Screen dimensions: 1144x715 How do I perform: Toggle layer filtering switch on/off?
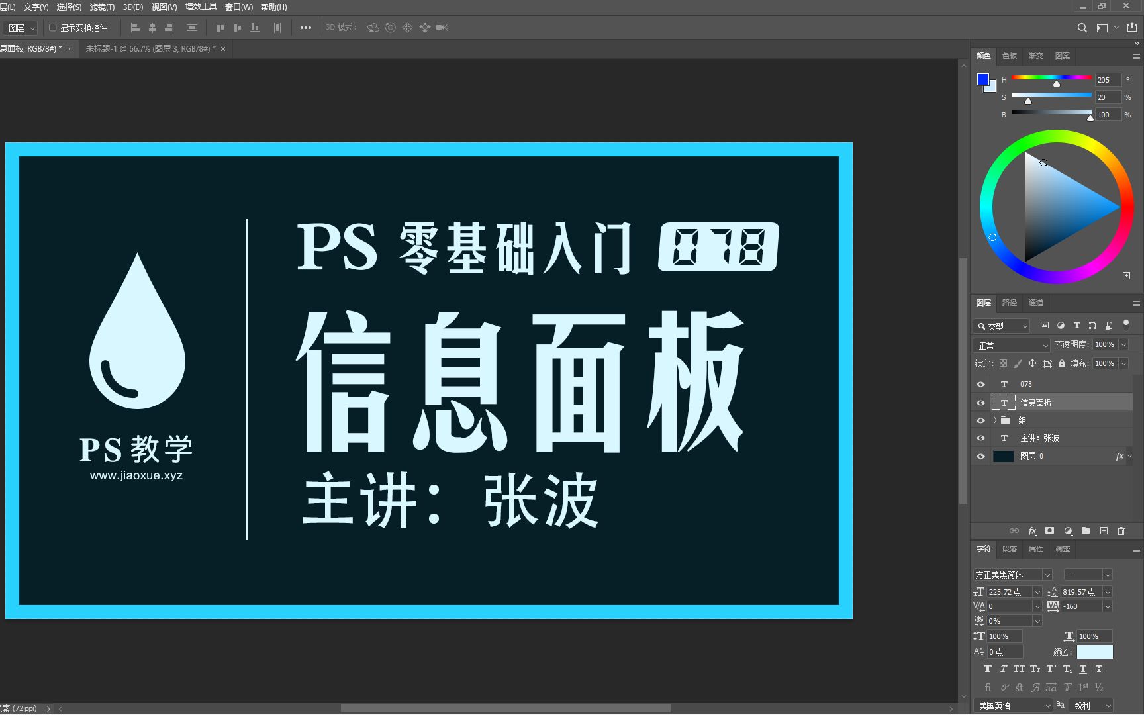1126,325
